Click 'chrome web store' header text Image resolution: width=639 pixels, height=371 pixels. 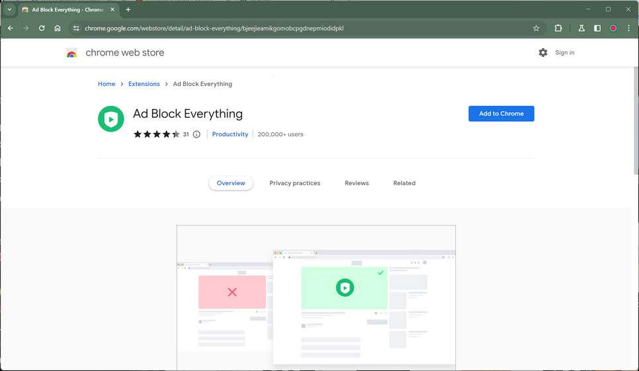pyautogui.click(x=125, y=52)
